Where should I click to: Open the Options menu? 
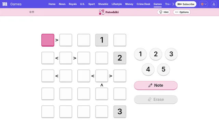pyautogui.click(x=182, y=12)
